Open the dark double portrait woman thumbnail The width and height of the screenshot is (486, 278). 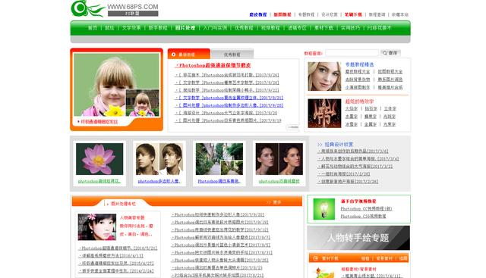coord(279,159)
